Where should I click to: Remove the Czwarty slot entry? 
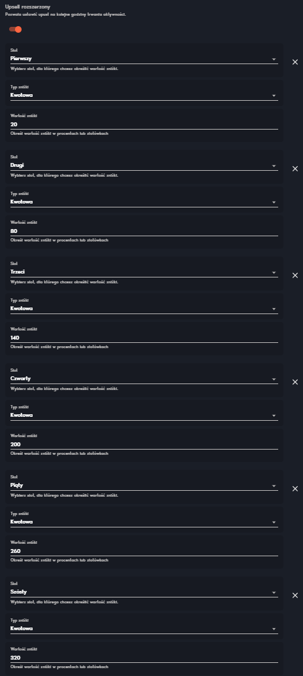295,382
